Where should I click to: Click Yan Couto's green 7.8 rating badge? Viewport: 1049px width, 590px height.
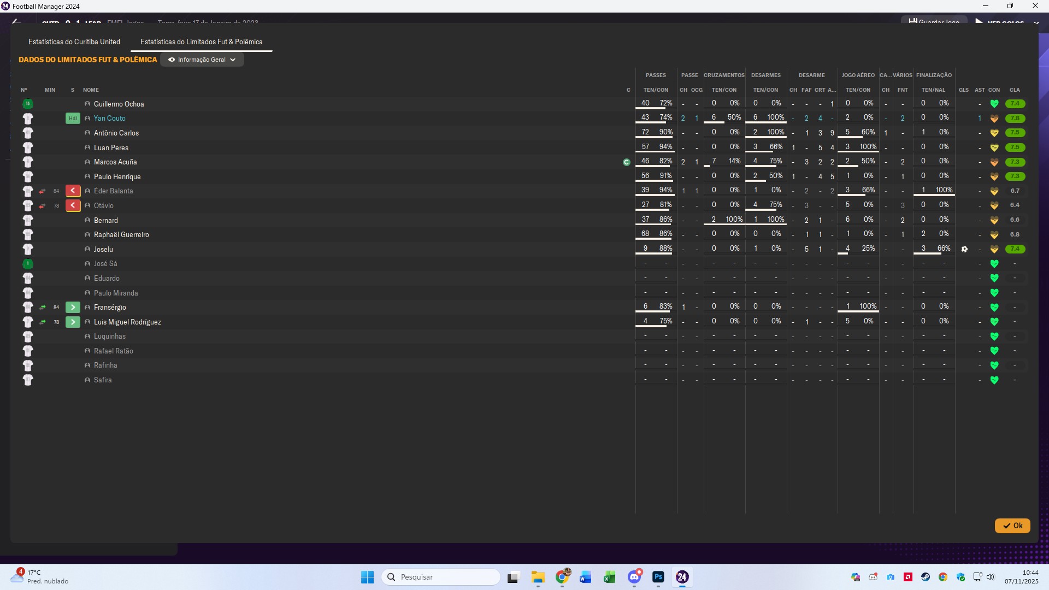tap(1015, 118)
